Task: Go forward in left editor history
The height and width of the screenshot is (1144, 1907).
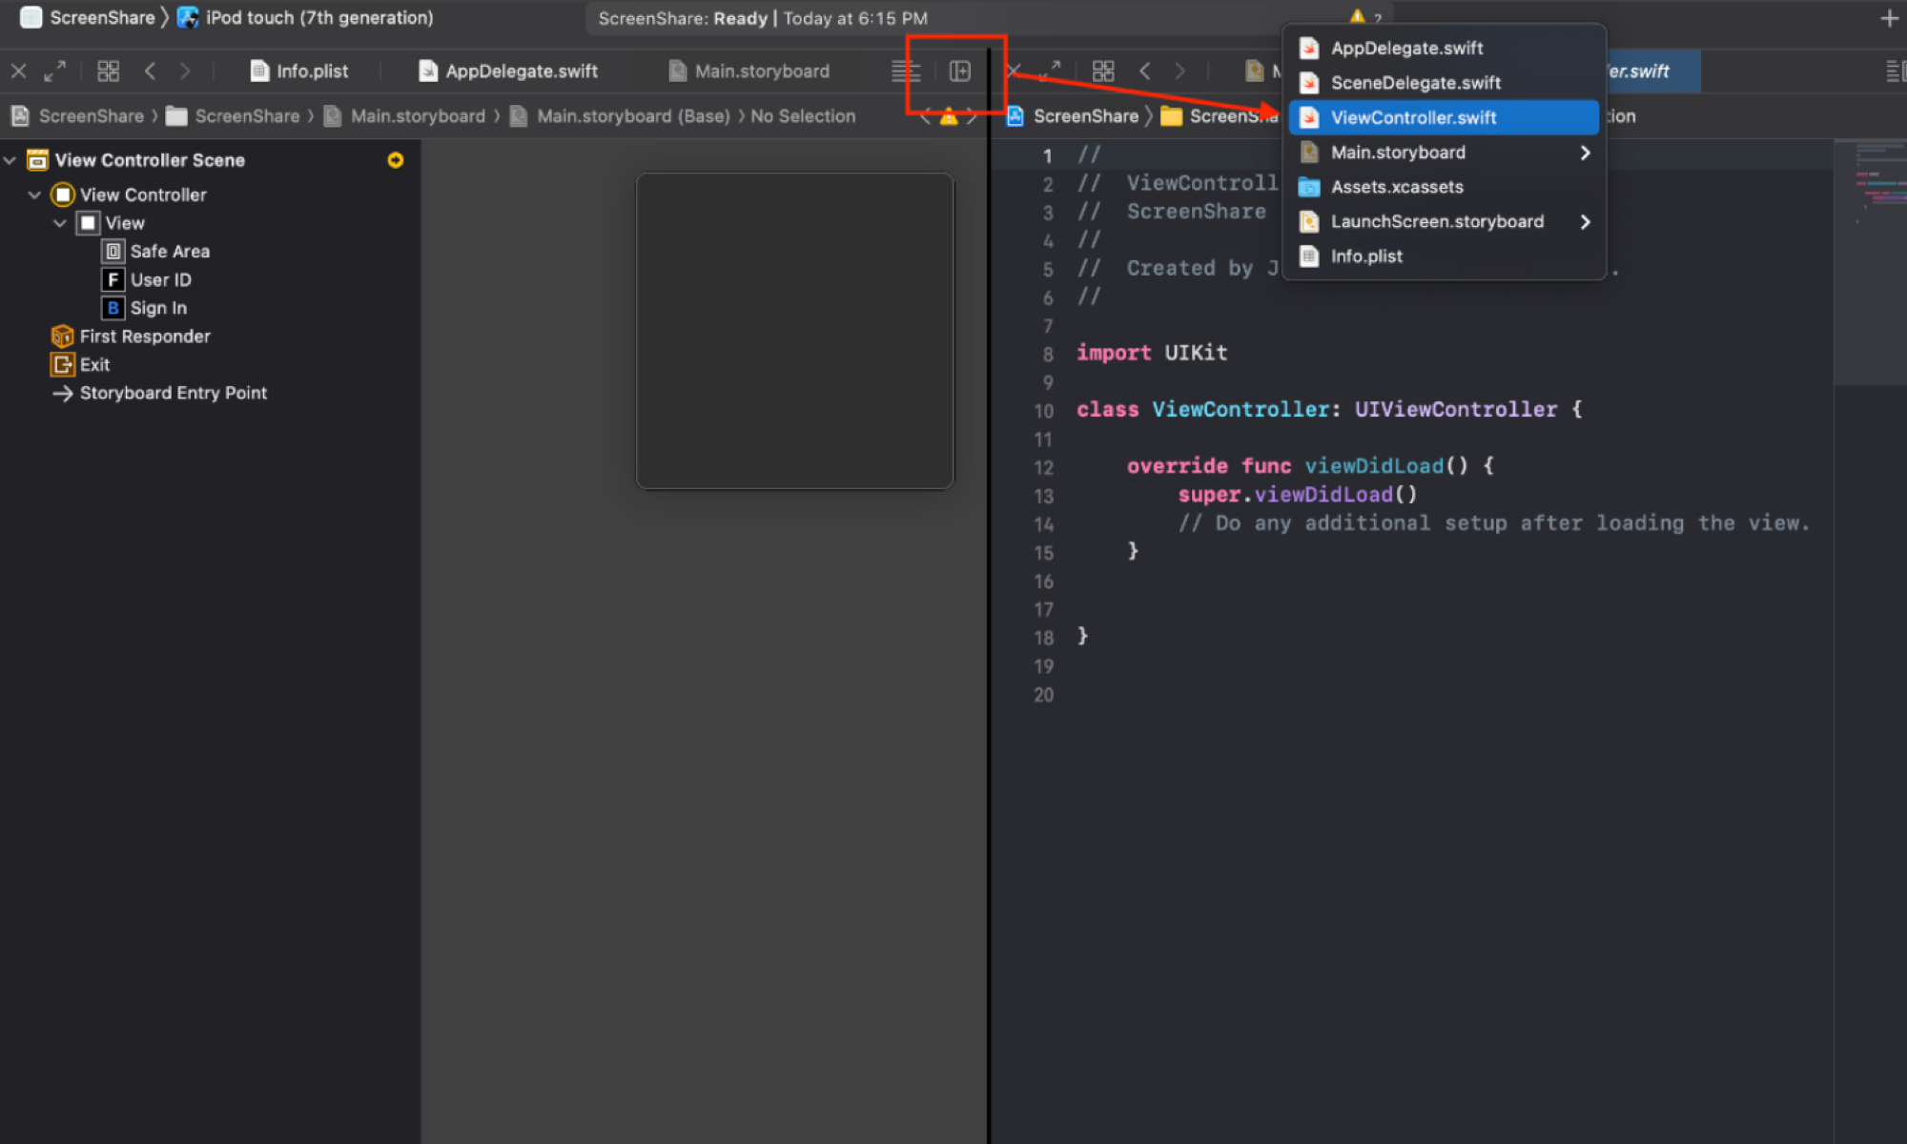Action: point(185,71)
